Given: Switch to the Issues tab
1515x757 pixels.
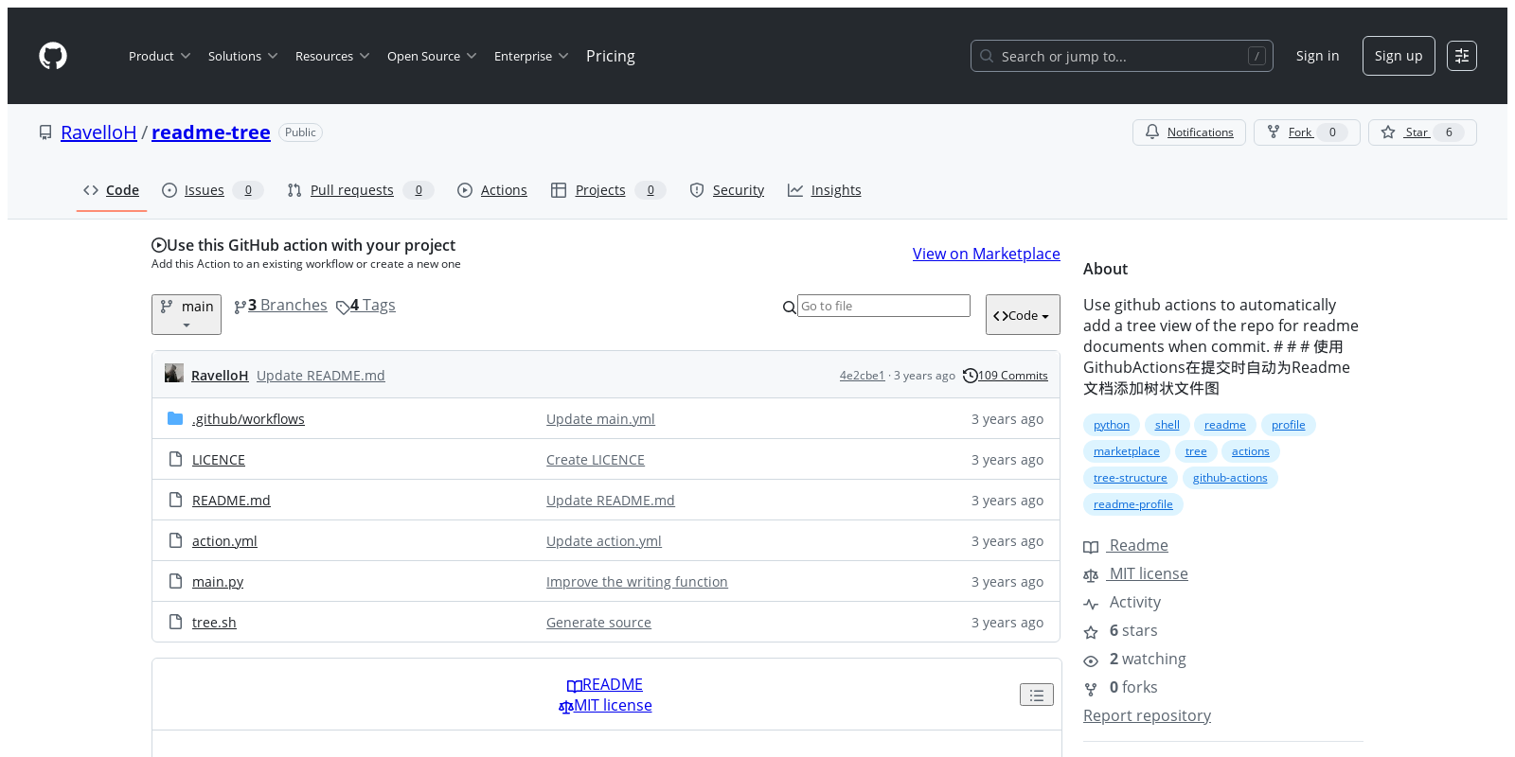Looking at the screenshot, I should [212, 190].
